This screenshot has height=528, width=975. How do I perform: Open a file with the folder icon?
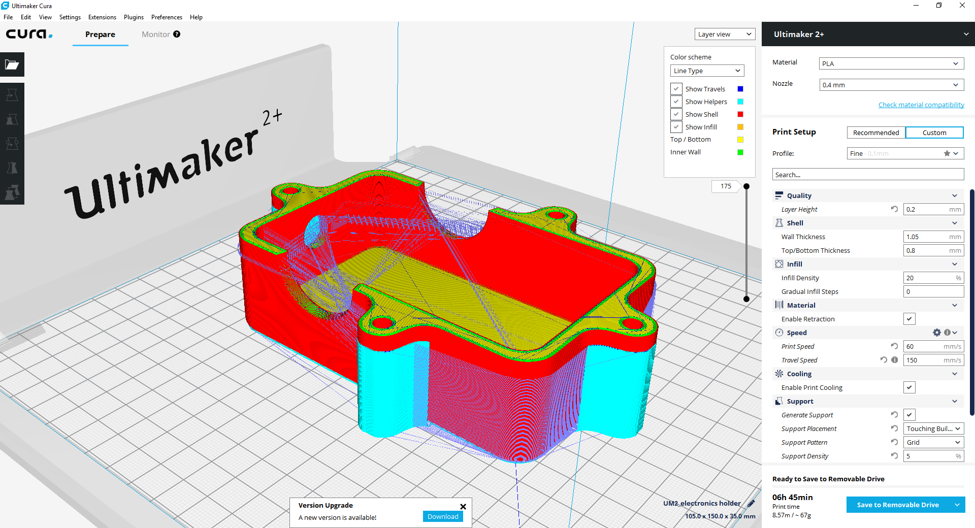12,64
